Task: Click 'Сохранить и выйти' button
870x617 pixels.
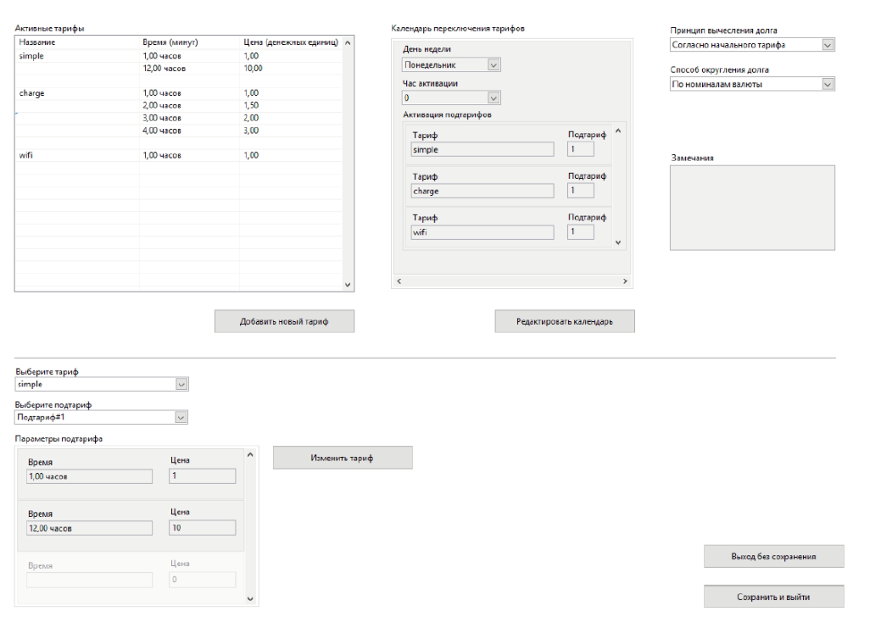Action: [x=774, y=597]
